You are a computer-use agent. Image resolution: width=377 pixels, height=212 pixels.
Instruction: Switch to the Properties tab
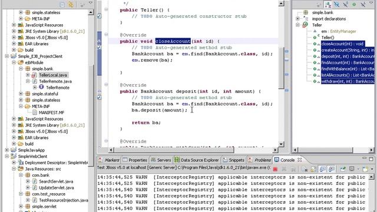pyautogui.click(x=135, y=160)
